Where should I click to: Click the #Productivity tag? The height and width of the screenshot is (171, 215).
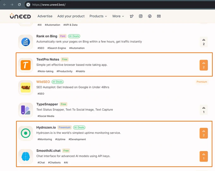click(x=64, y=71)
